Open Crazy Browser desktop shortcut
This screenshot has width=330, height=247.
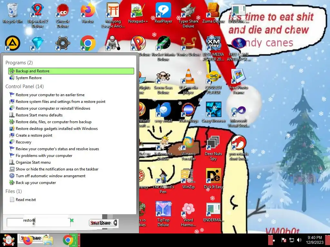214,112
